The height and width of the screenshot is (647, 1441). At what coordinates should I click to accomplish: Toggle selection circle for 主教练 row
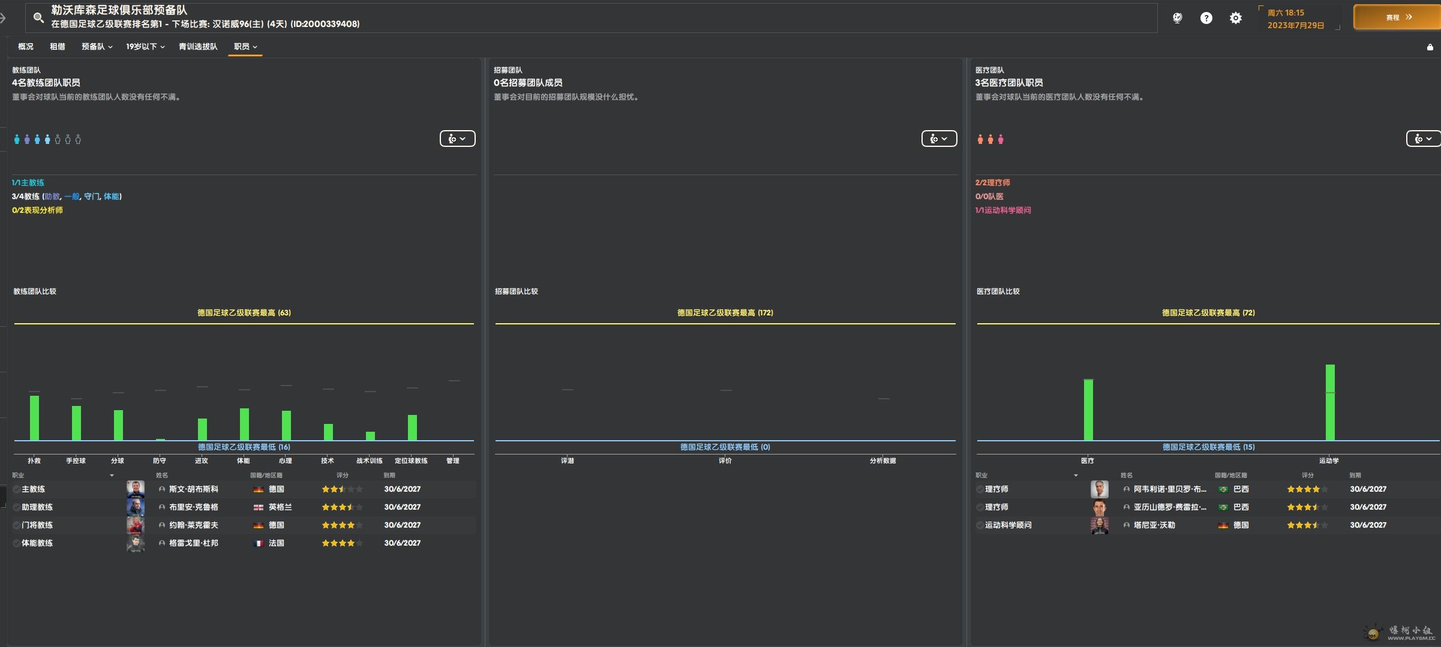(x=17, y=489)
